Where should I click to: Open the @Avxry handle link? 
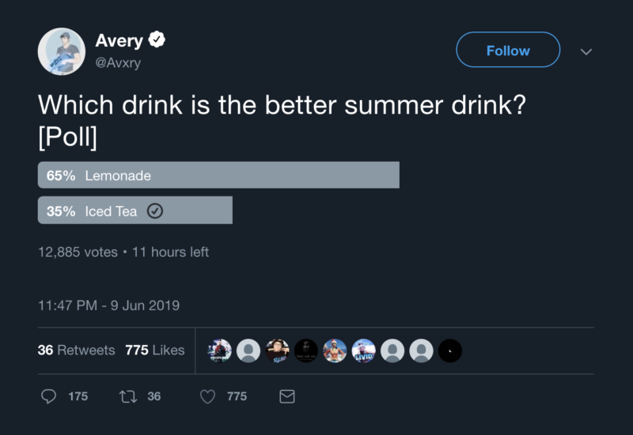coord(118,62)
